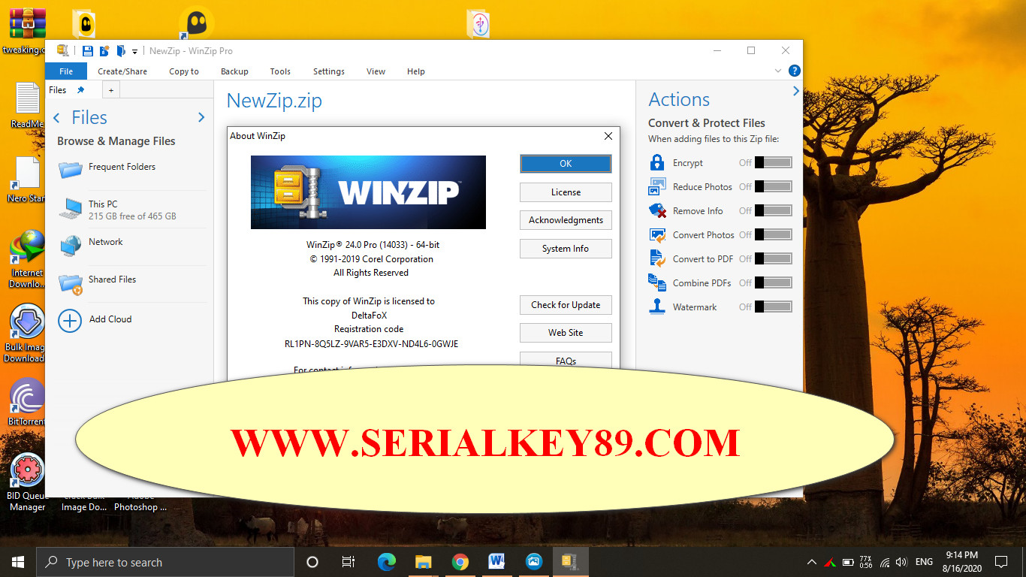Select the Nero Start desktop shortcut

point(27,180)
